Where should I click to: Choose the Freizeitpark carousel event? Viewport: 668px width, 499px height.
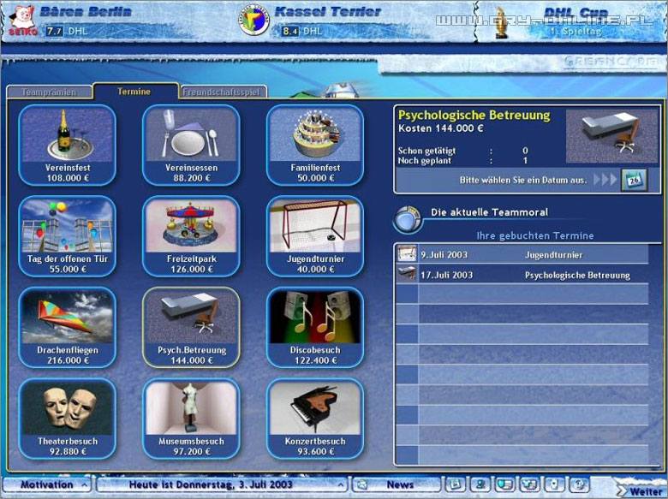tap(191, 236)
